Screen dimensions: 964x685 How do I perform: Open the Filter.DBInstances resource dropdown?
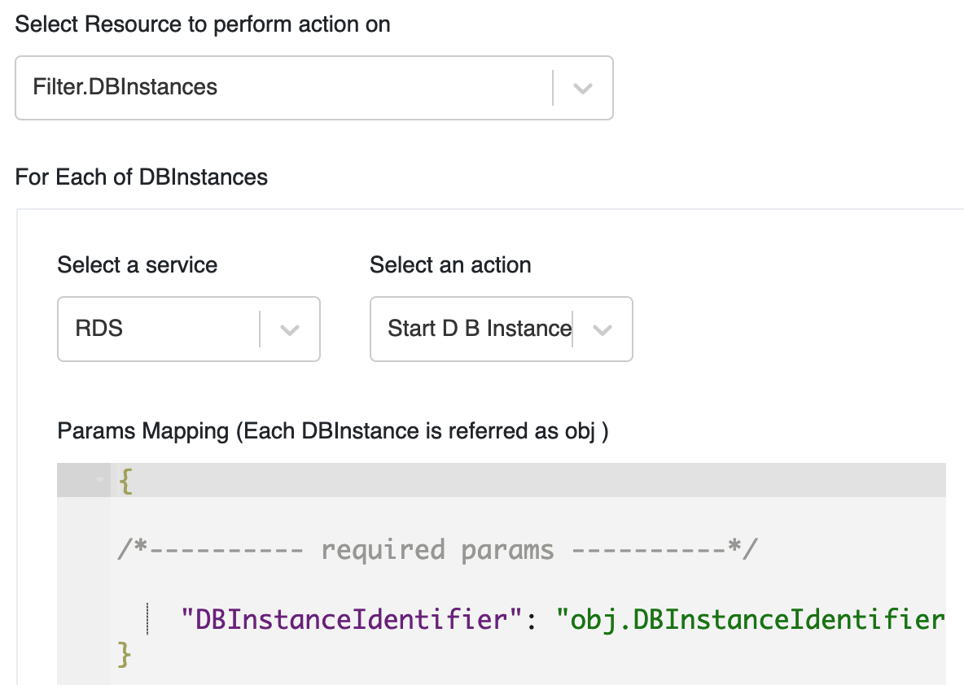click(x=314, y=88)
